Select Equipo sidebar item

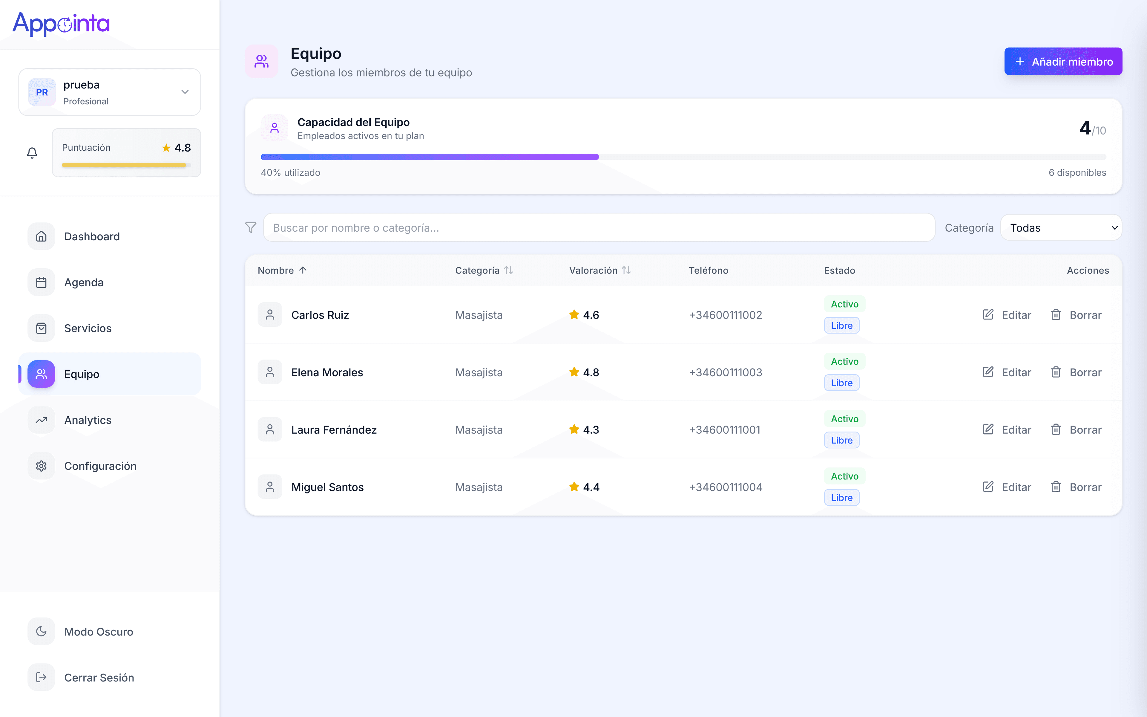coord(109,374)
